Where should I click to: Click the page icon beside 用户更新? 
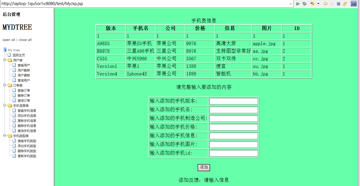[14, 75]
